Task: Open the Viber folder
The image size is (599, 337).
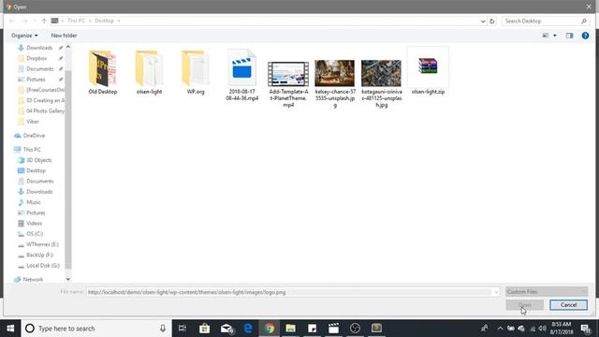Action: pos(33,122)
